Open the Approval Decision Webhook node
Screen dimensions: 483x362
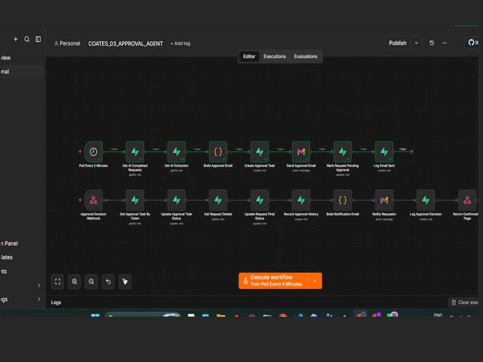93,200
